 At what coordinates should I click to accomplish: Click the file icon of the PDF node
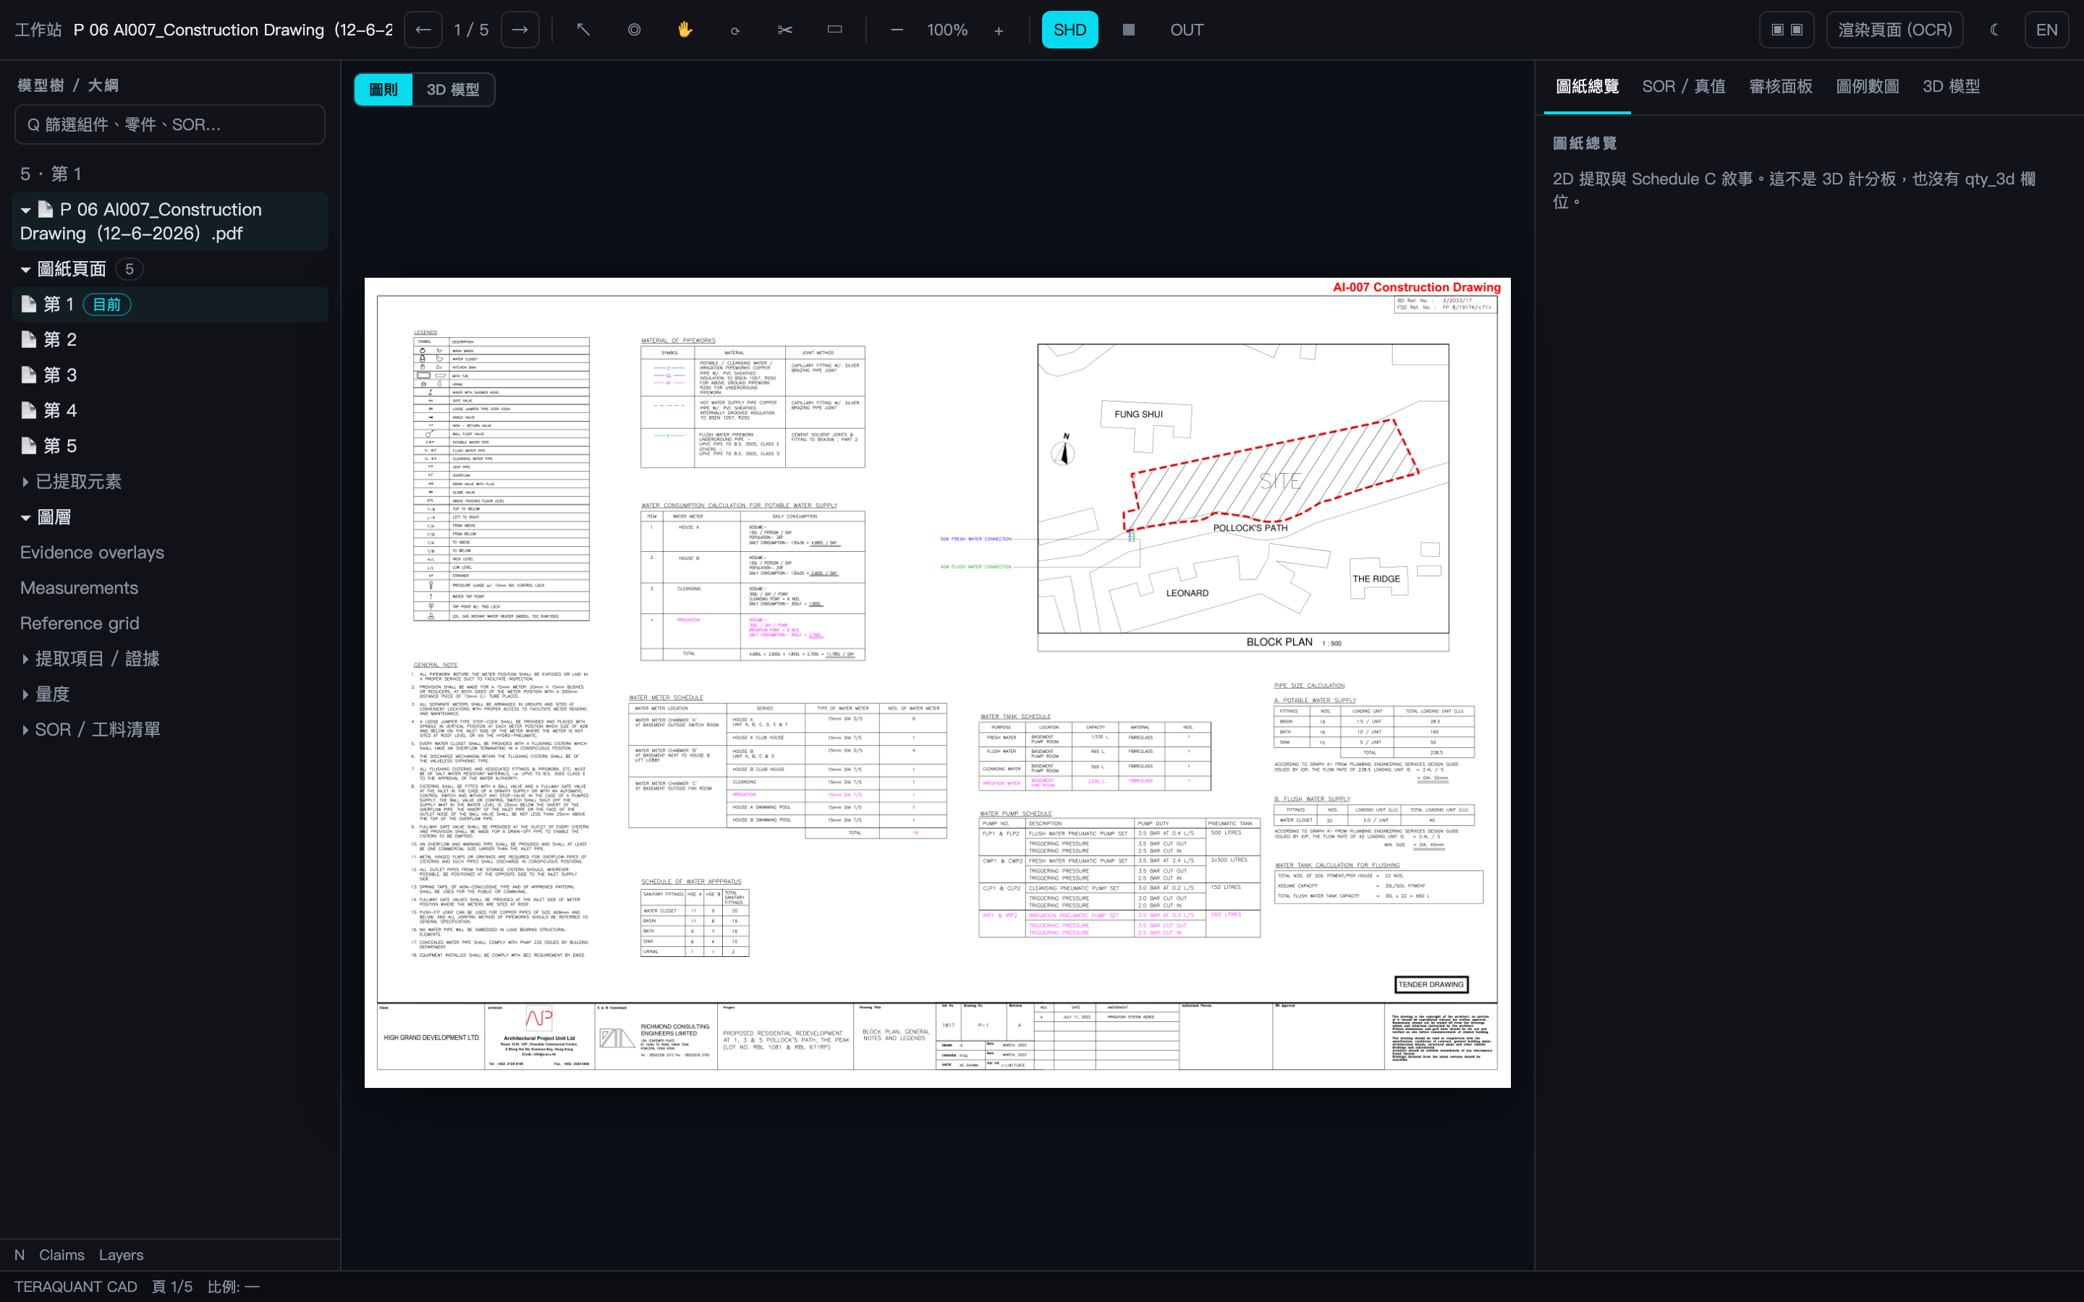click(x=46, y=209)
